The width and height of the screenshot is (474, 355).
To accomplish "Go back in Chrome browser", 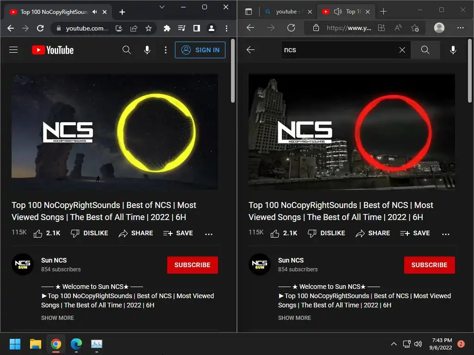I will tap(11, 28).
